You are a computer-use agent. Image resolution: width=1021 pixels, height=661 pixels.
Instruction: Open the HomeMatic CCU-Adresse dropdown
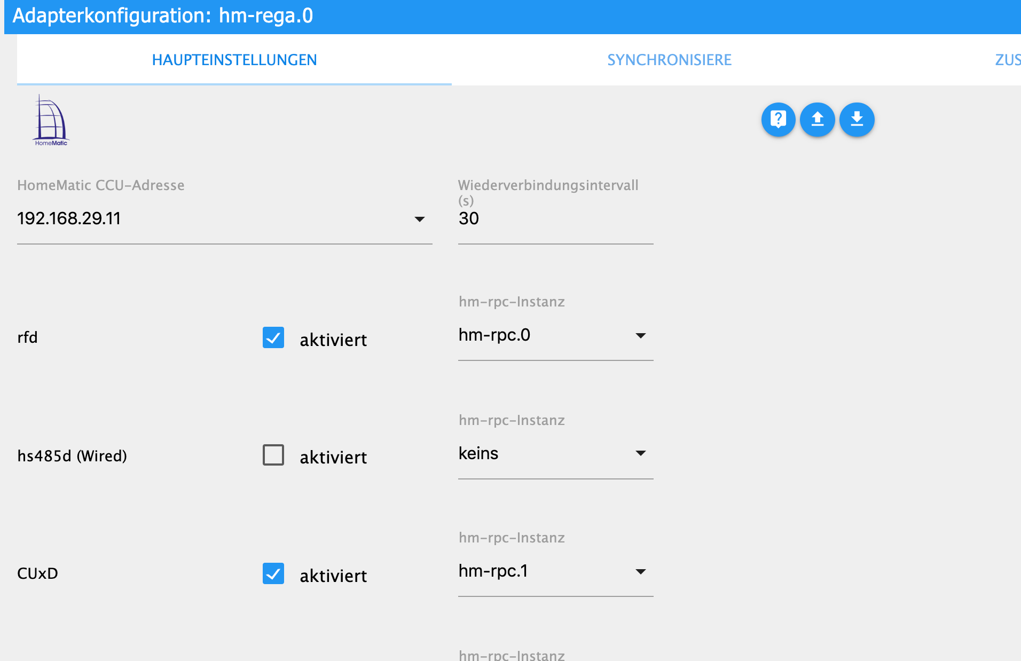[420, 219]
